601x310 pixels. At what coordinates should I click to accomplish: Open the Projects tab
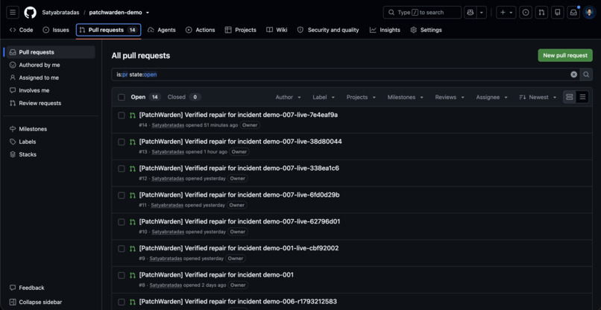pos(240,30)
